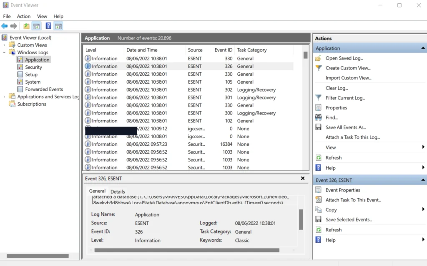Expand the Applications and Services Logs node
Viewport: 427px width, 266px height.
(x=4, y=97)
